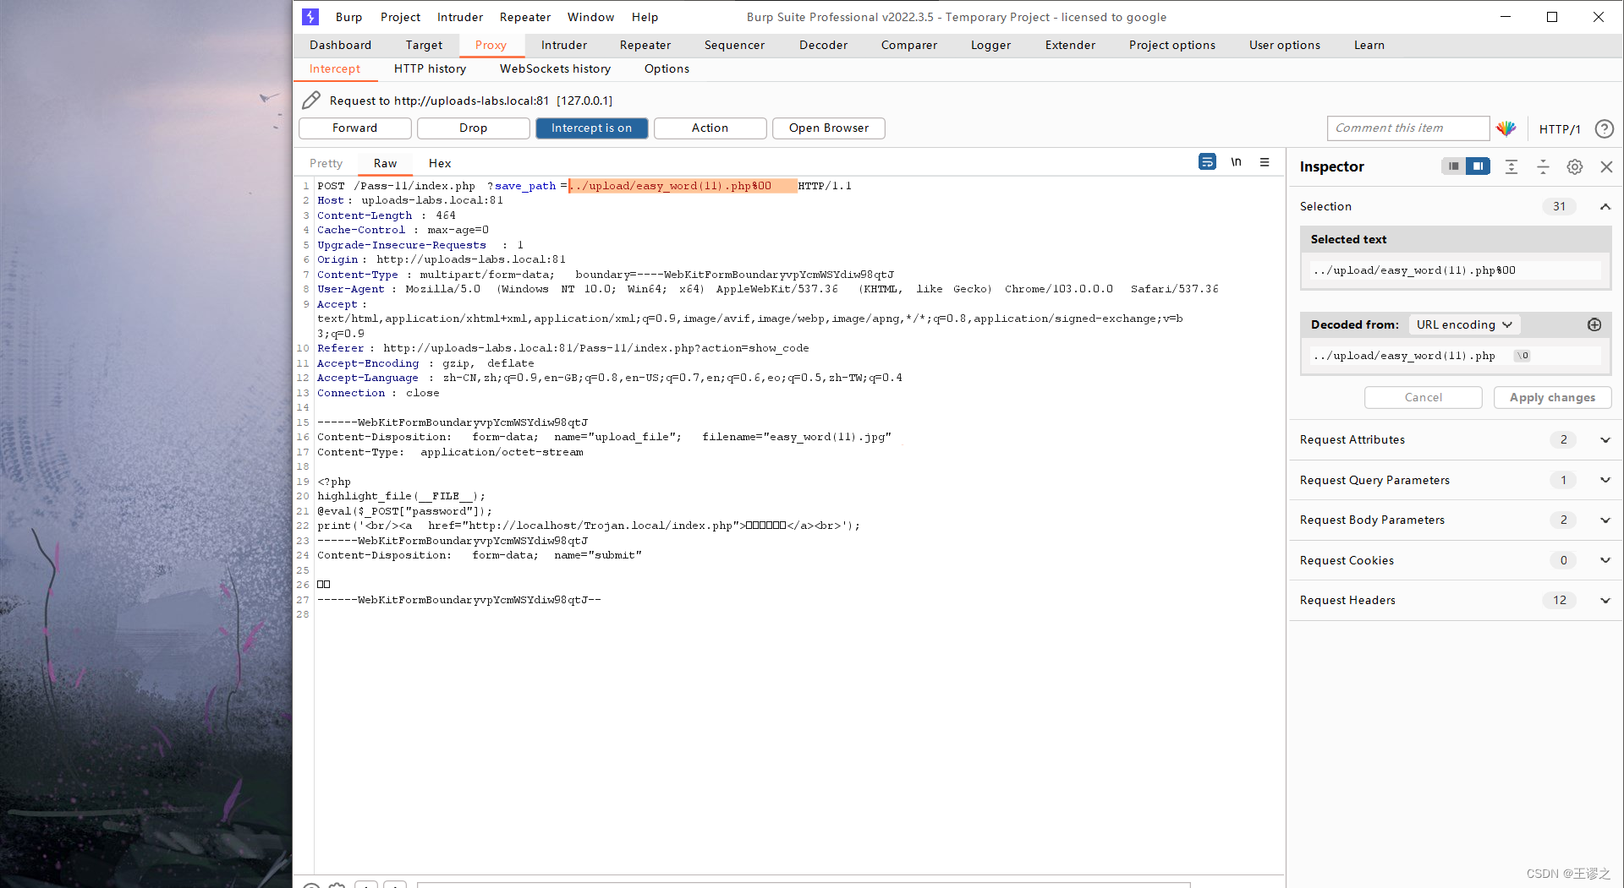The image size is (1624, 888).
Task: Switch editor to Raw view
Action: (x=385, y=163)
